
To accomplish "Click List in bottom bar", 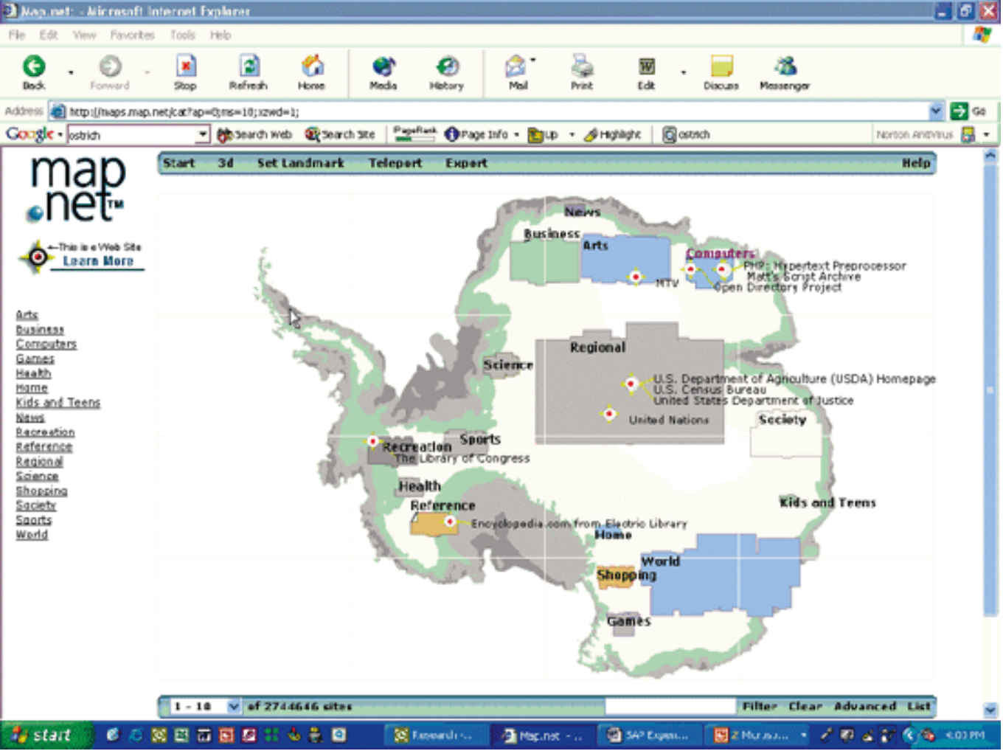I will click(x=919, y=706).
